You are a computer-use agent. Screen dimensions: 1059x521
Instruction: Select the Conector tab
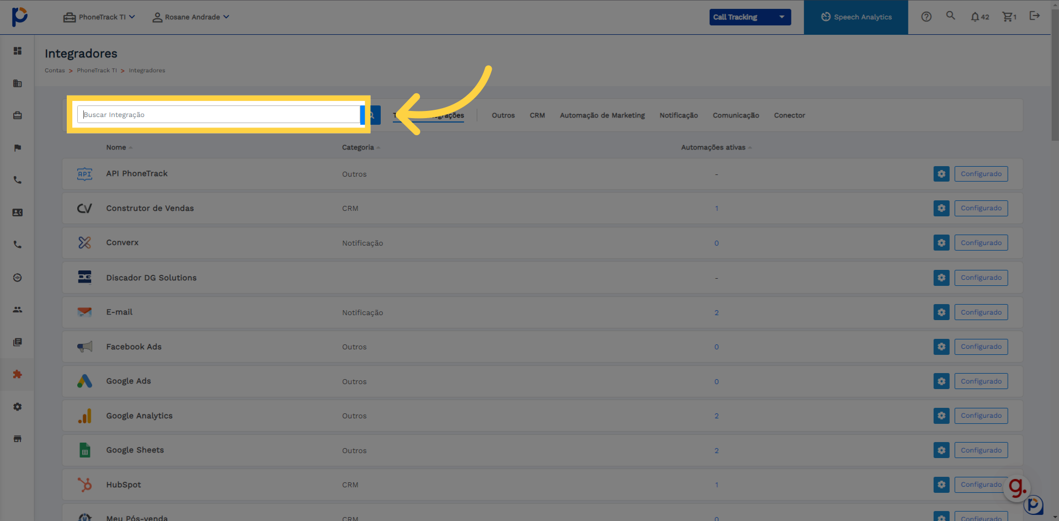point(789,115)
